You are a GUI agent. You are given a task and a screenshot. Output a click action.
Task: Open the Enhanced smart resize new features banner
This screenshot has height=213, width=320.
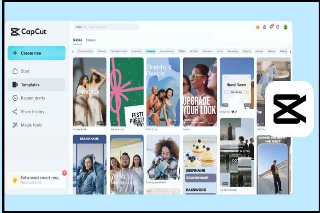coord(36,180)
